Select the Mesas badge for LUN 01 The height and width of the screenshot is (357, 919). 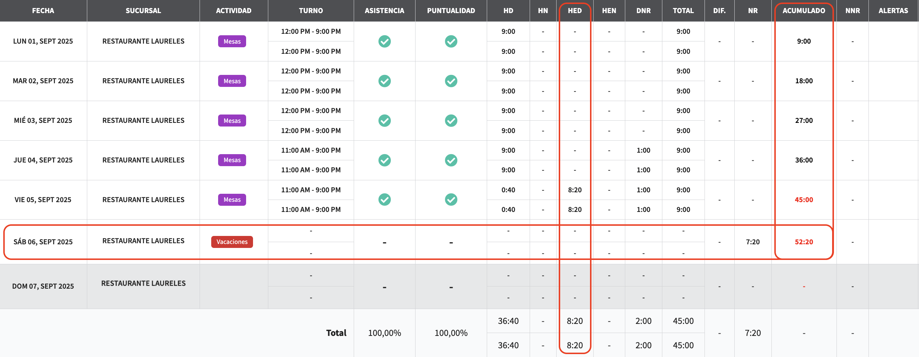[232, 41]
